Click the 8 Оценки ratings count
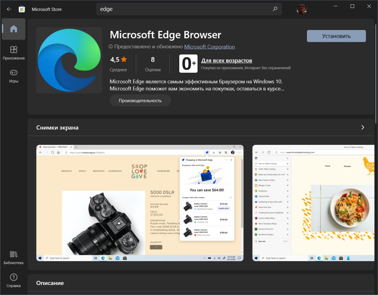 (x=153, y=64)
